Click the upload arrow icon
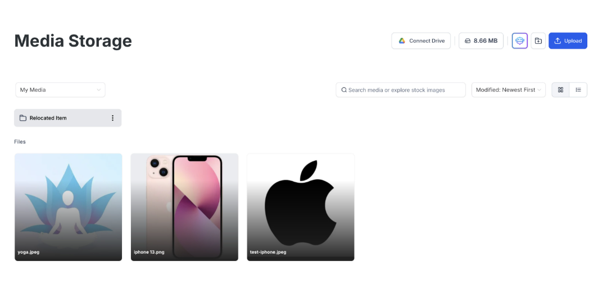The image size is (598, 284). point(557,41)
